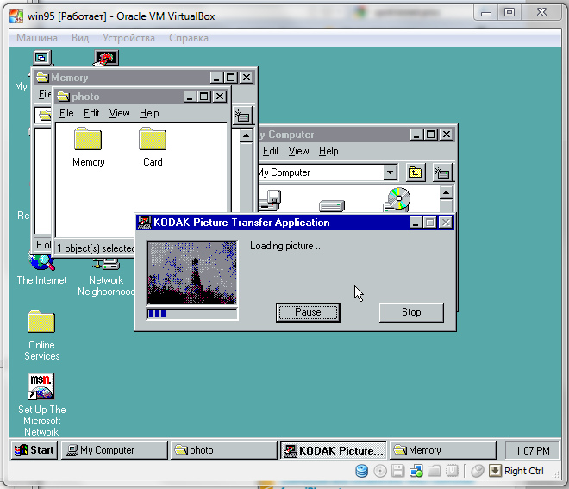Click VirtualBox network adapter status icon
This screenshot has height=489, width=569.
click(416, 471)
